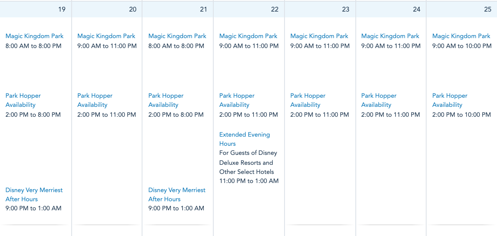Select Magic Kingdom Park for day 21
The width and height of the screenshot is (497, 236).
(177, 36)
